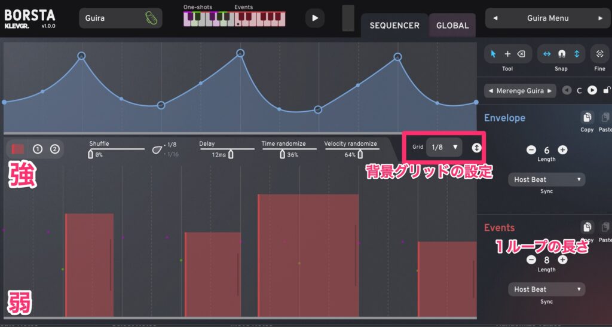The width and height of the screenshot is (612, 327).
Task: Select the arrow pointer tool
Action: click(493, 54)
